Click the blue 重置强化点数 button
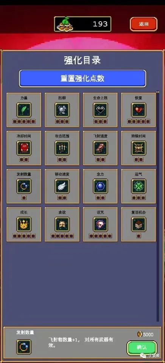The height and width of the screenshot is (363, 165). pos(82,79)
